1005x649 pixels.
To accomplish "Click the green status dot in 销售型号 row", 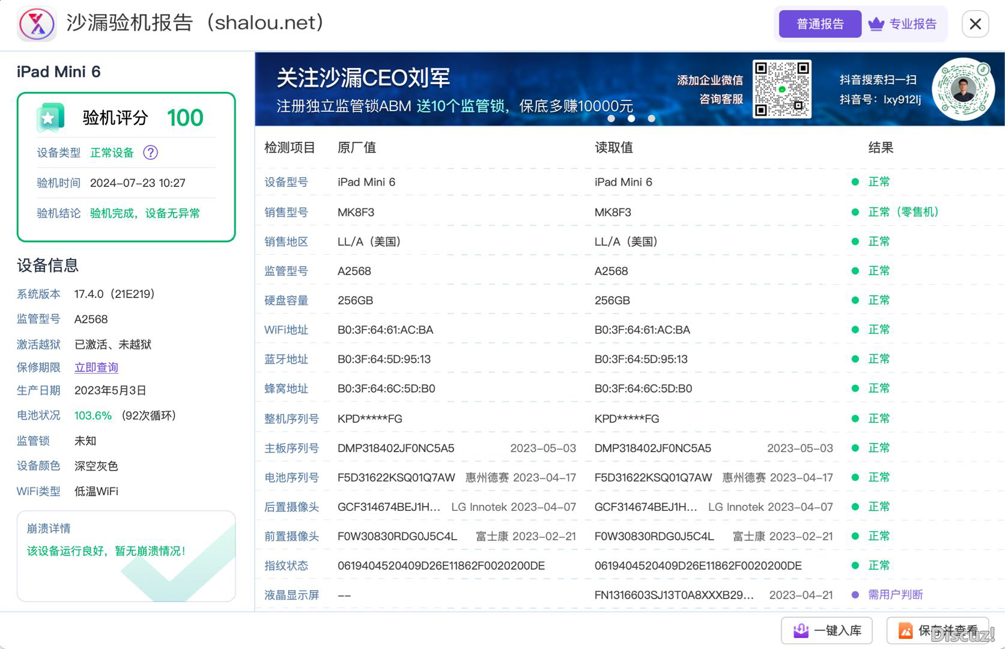I will (x=855, y=212).
